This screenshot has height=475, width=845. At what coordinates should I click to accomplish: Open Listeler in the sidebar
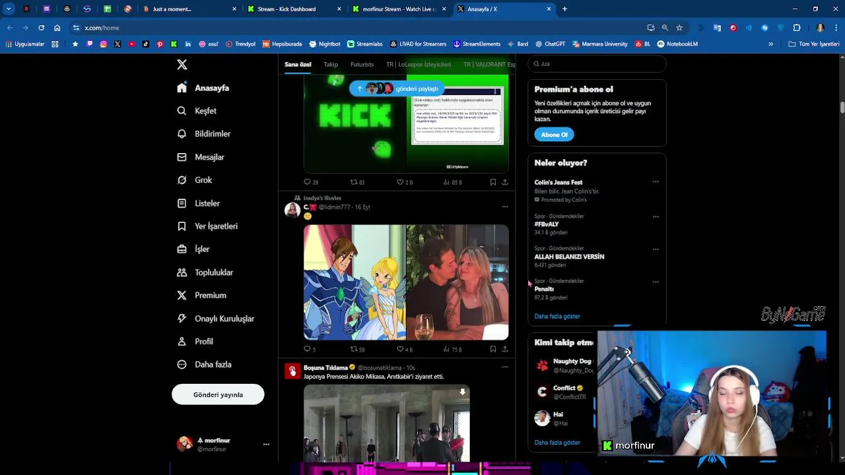(198, 203)
